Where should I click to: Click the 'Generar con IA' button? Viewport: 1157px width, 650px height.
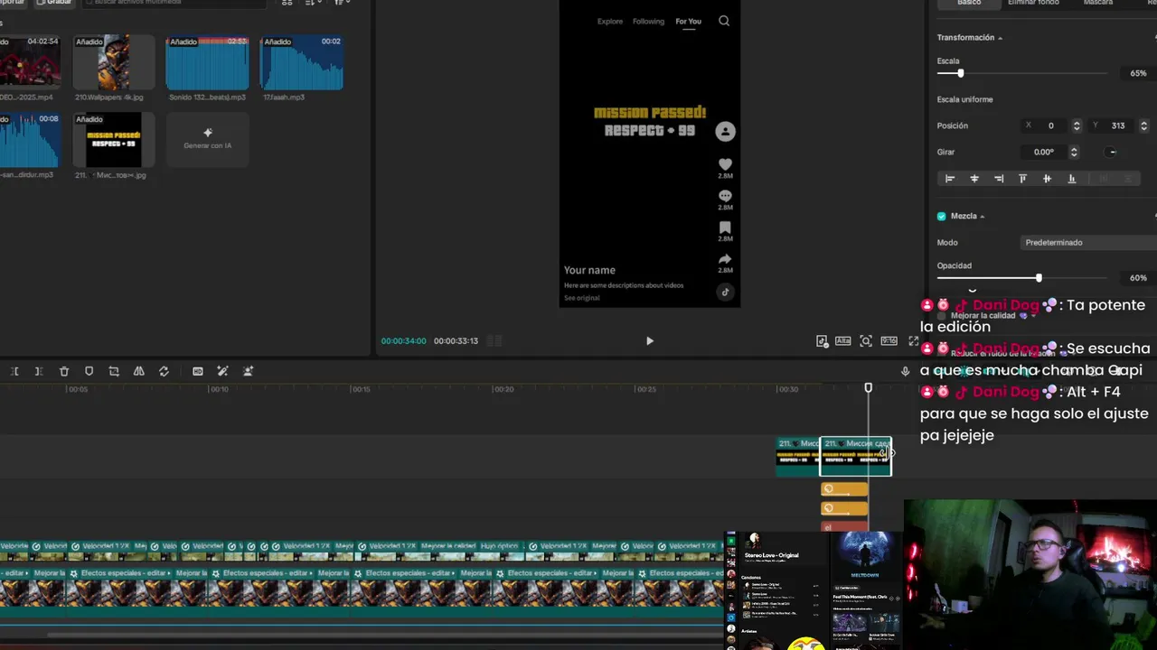tap(207, 139)
